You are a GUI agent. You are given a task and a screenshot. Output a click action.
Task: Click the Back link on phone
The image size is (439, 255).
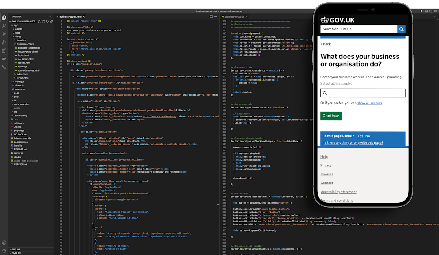[x=327, y=44]
